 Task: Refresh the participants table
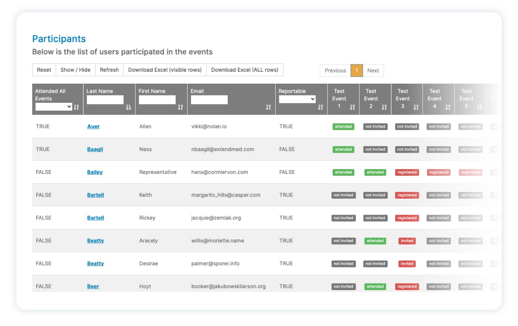click(x=109, y=70)
